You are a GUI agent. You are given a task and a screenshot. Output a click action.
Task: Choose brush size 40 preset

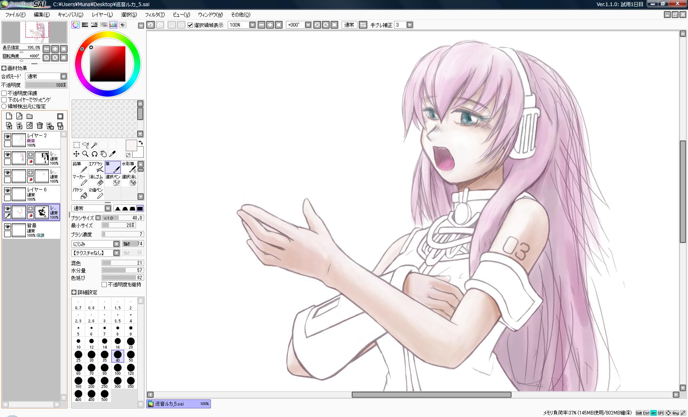118,356
